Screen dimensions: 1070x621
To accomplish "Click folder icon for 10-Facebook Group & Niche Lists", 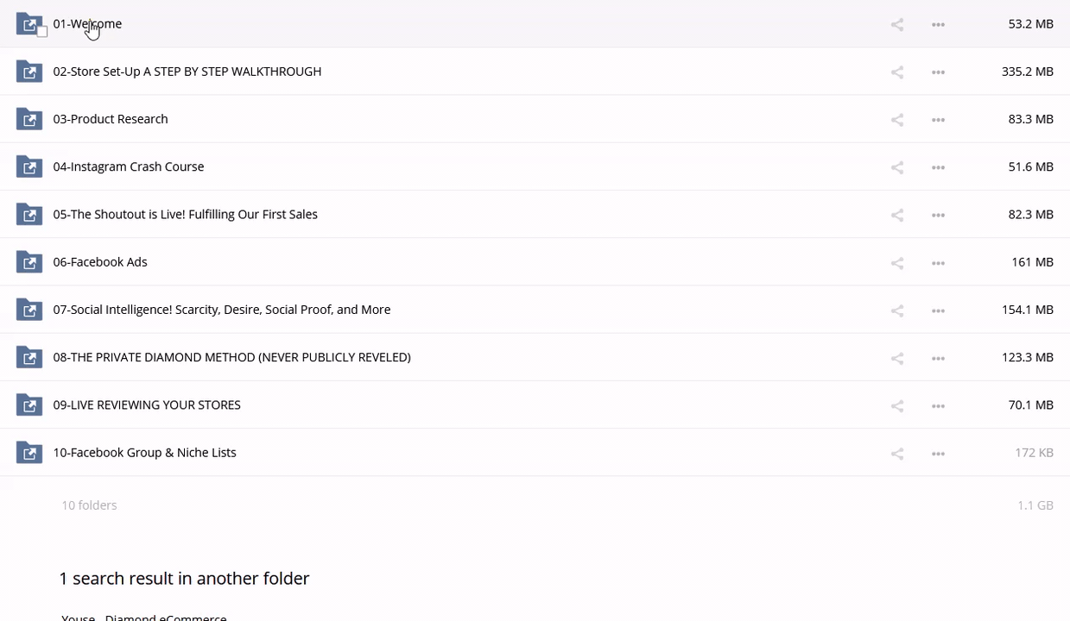I will point(29,453).
